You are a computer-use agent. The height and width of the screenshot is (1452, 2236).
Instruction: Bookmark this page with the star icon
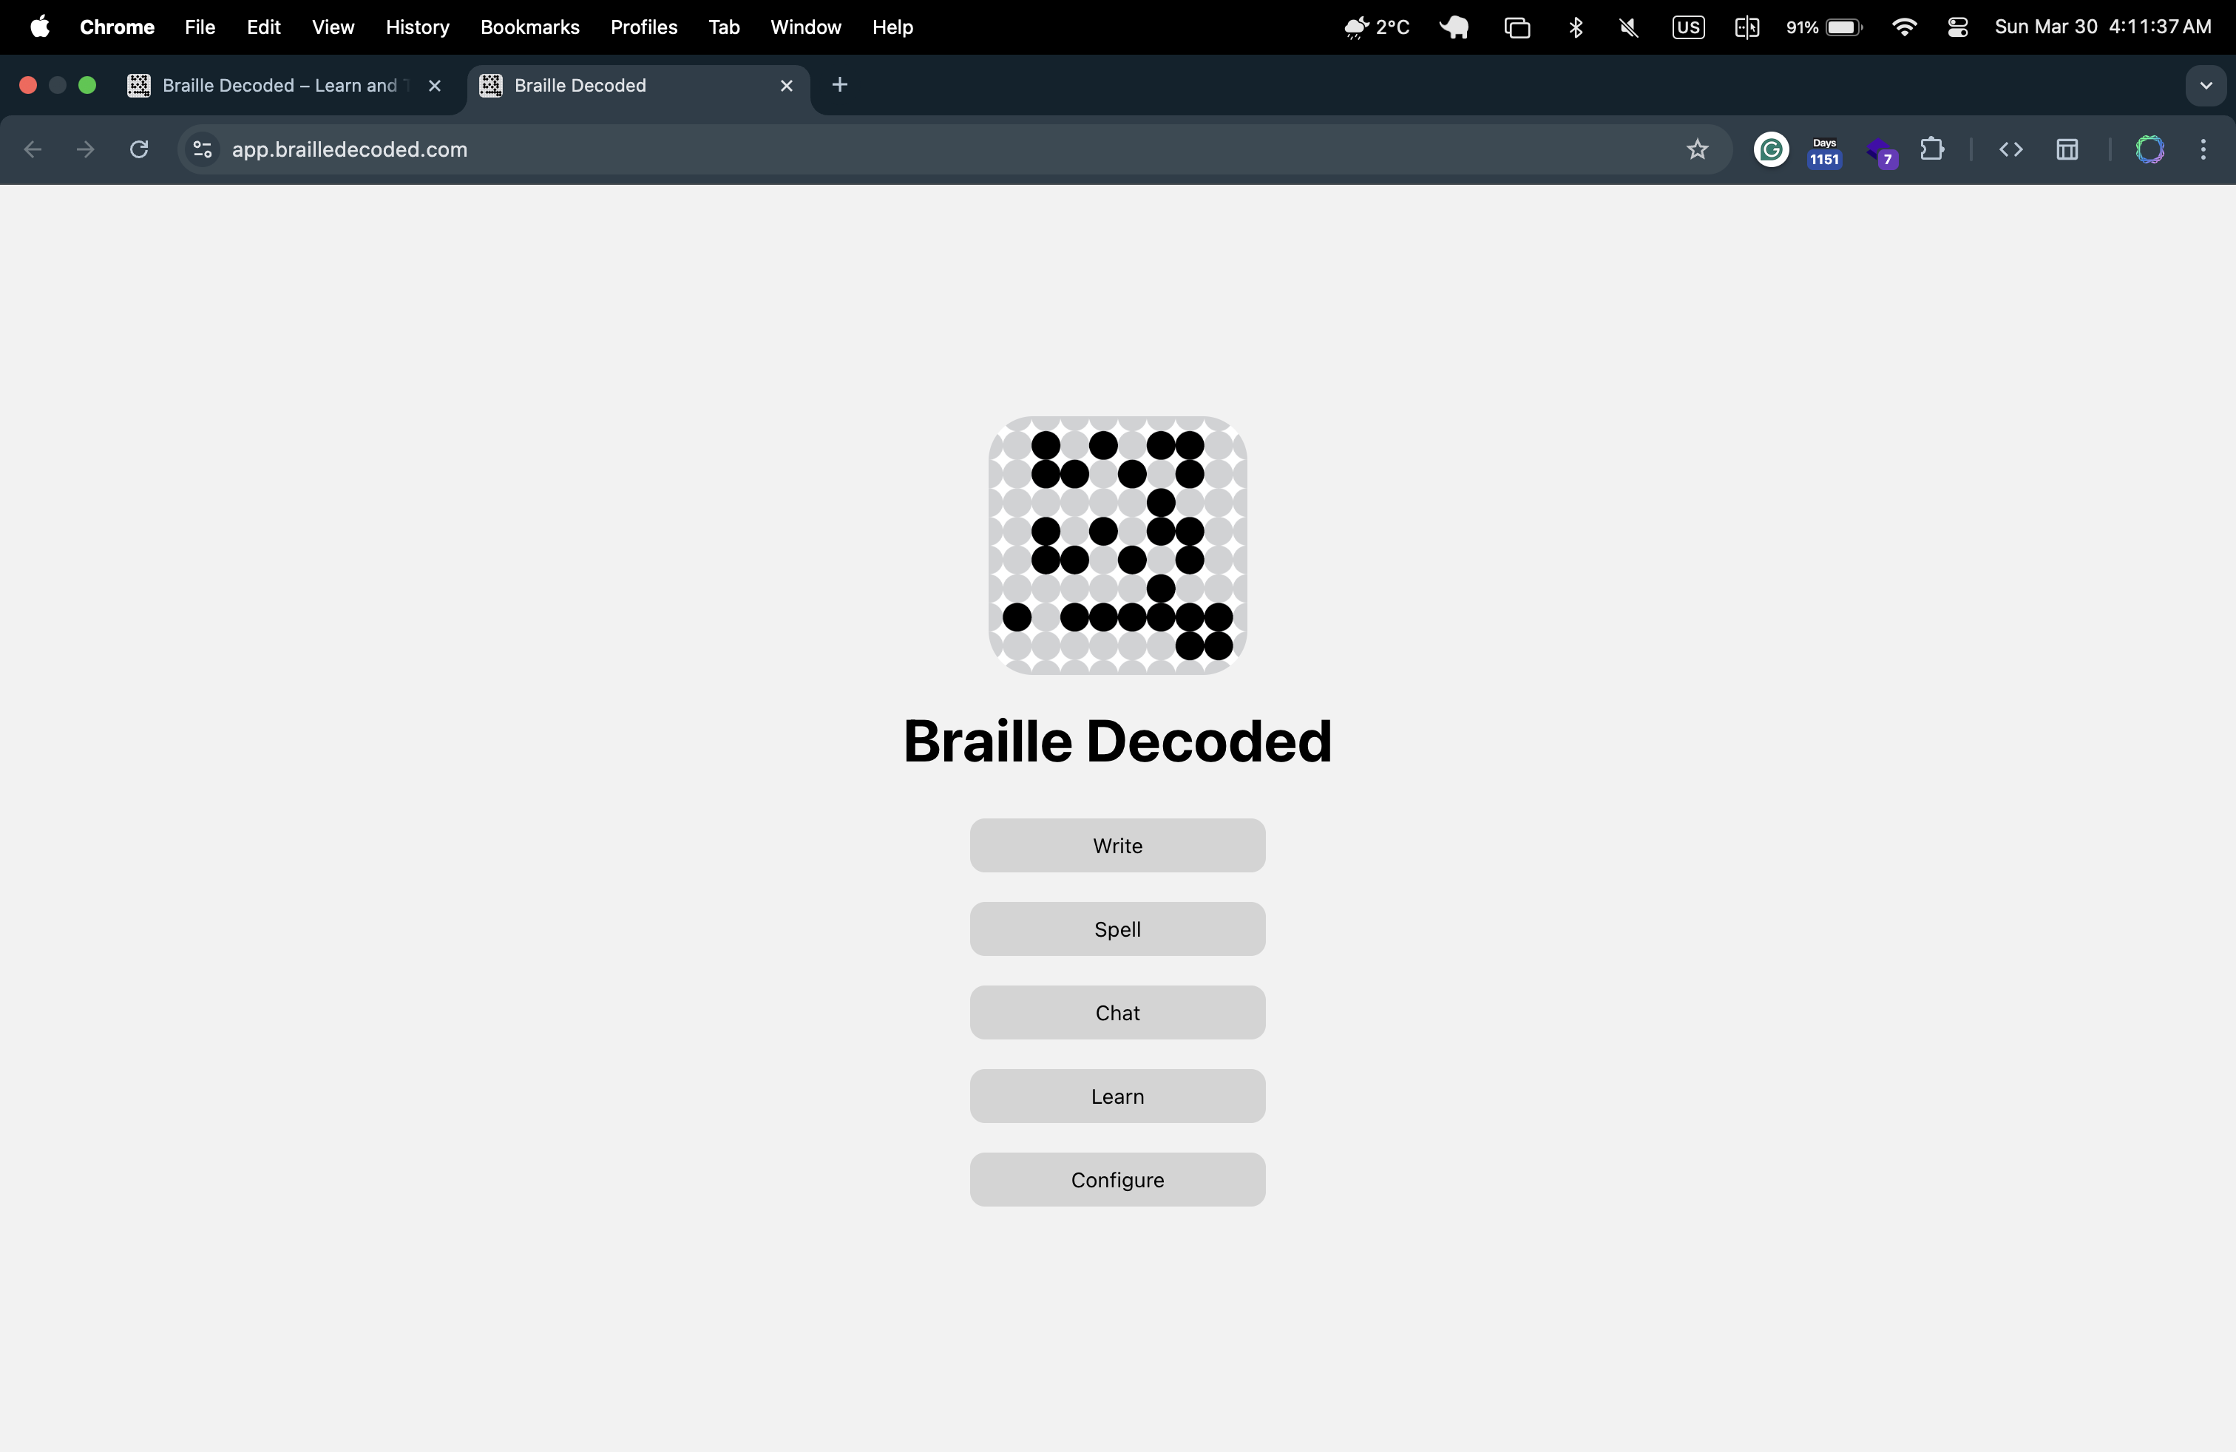pyautogui.click(x=1697, y=149)
